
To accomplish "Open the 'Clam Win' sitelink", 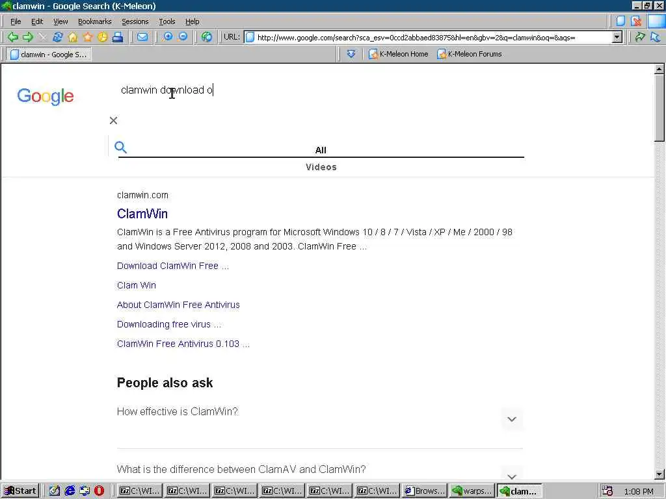I will (137, 285).
